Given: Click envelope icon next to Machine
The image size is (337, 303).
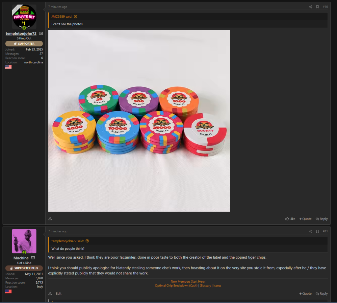Looking at the screenshot, I should pyautogui.click(x=33, y=258).
